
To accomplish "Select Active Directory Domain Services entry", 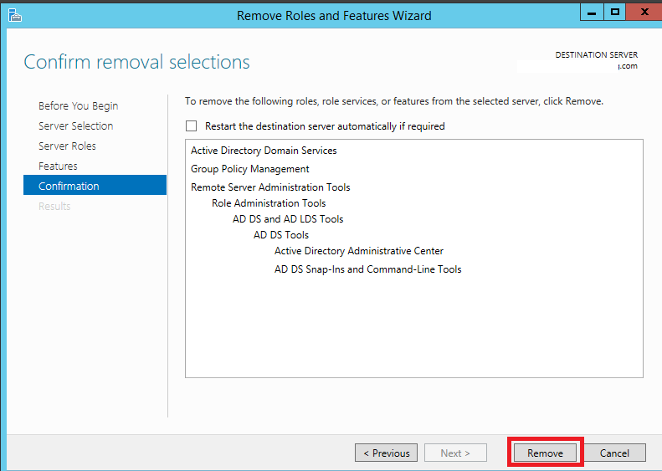I will [264, 151].
